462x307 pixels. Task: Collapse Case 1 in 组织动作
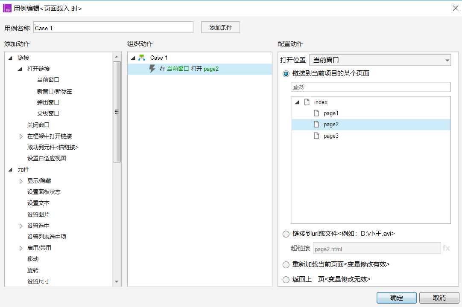pyautogui.click(x=133, y=58)
